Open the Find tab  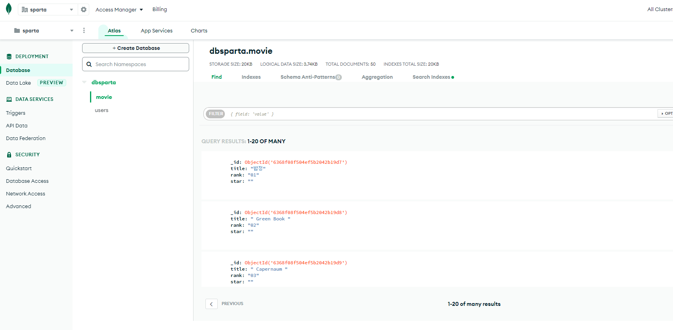pos(217,77)
